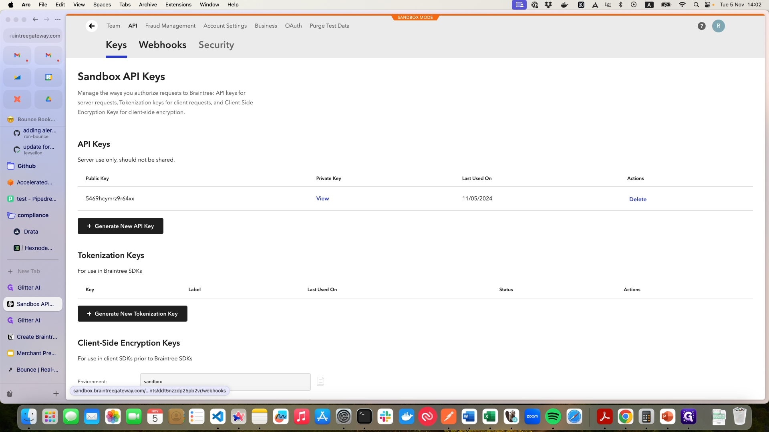Collapse the Bounce Book folder in sidebar
This screenshot has height=432, width=769.
33,119
